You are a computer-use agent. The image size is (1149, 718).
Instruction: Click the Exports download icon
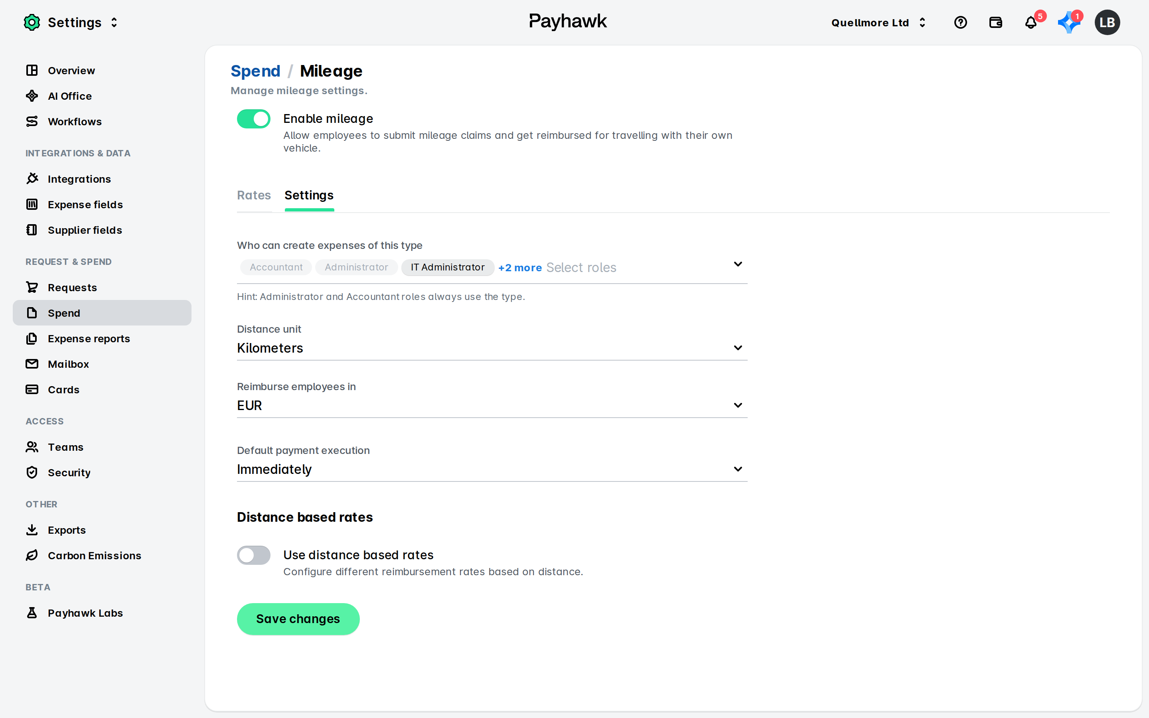point(32,530)
